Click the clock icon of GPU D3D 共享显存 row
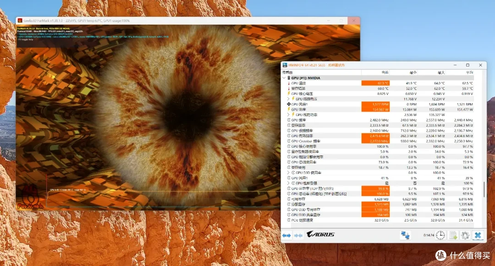This screenshot has width=495, height=266. pyautogui.click(x=289, y=215)
